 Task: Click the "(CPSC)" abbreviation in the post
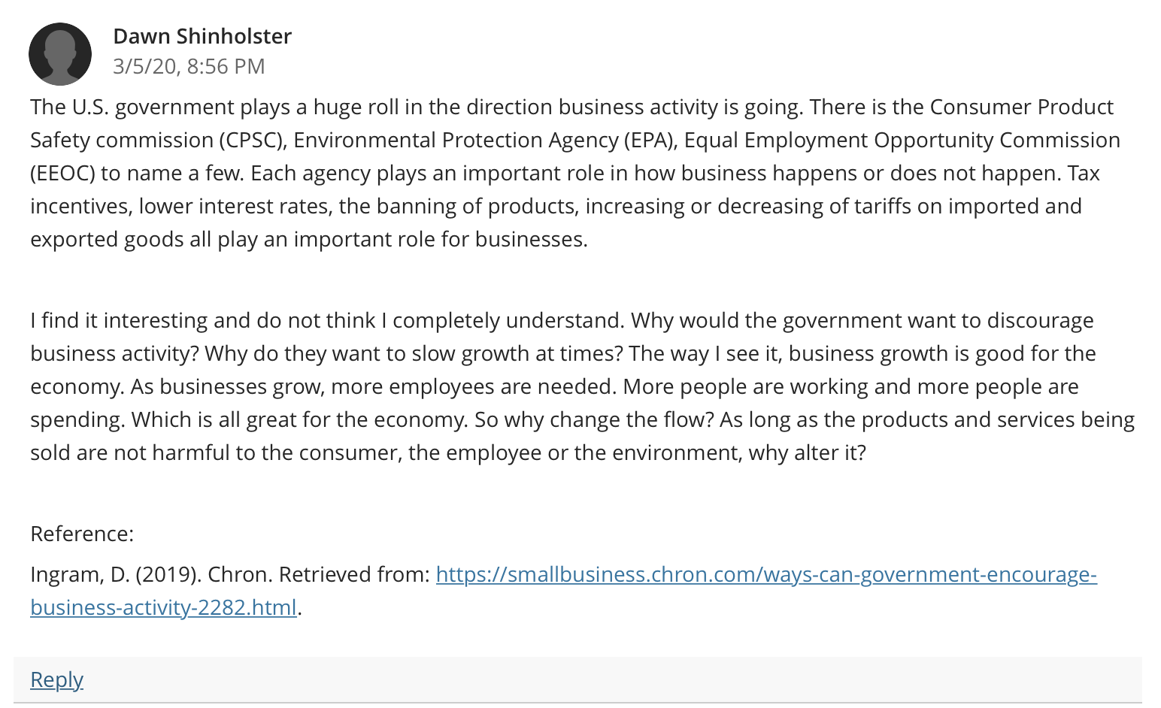(x=253, y=141)
